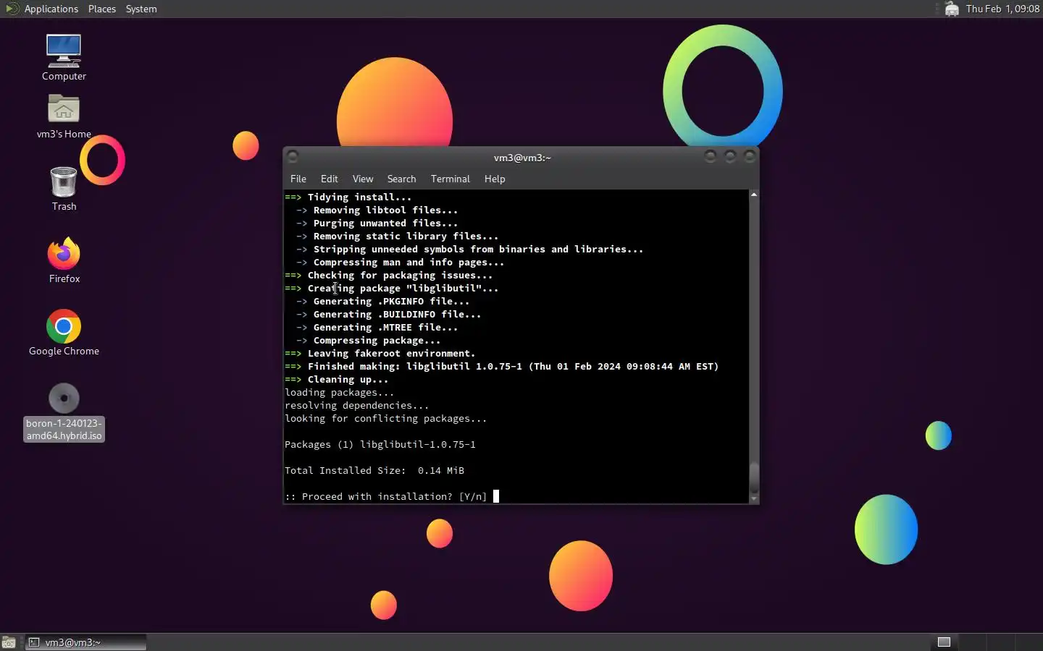Open the terminal File menu
The height and width of the screenshot is (651, 1043).
click(x=298, y=179)
